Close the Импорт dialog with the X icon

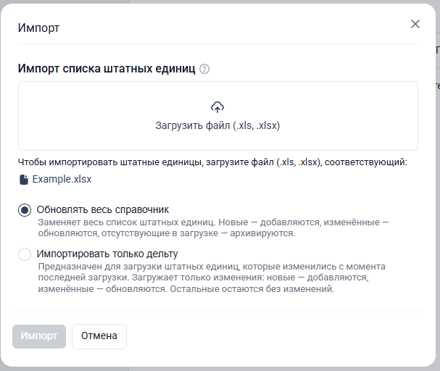click(415, 24)
